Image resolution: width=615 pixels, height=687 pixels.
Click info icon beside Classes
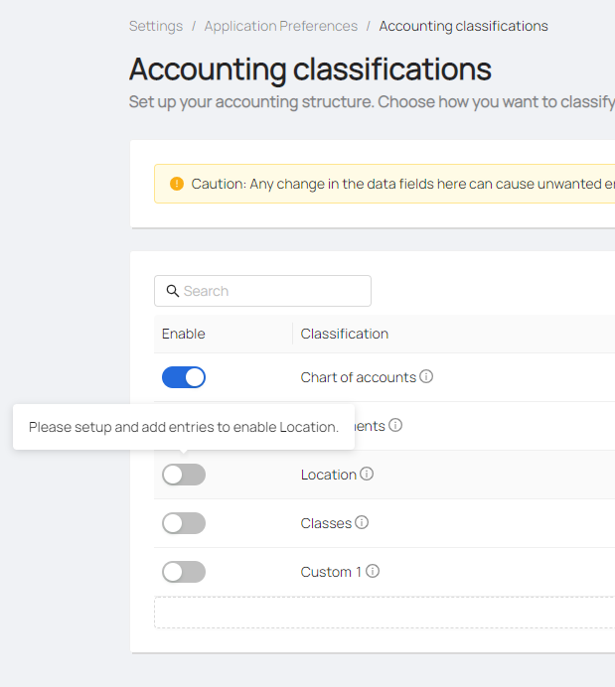pos(362,523)
